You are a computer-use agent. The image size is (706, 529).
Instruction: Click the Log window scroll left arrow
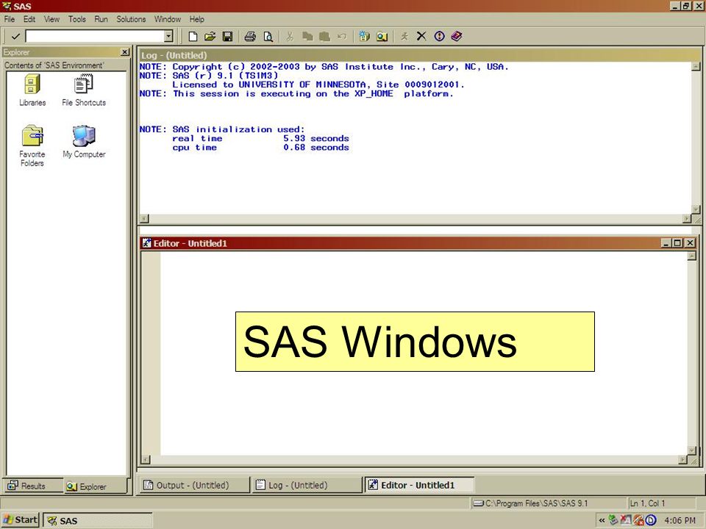point(144,219)
